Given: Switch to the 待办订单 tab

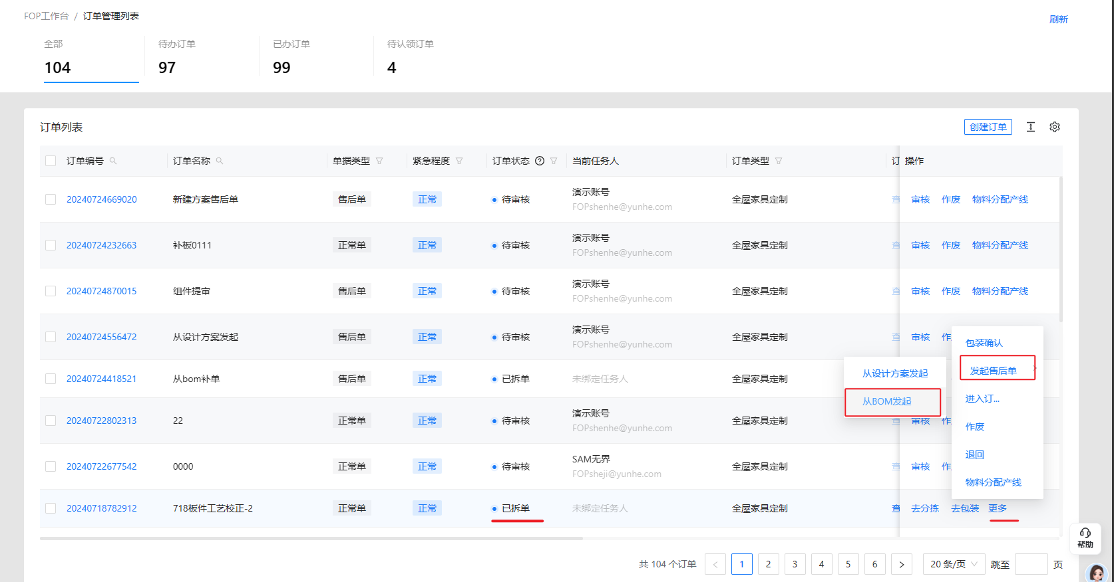Looking at the screenshot, I should click(x=177, y=58).
